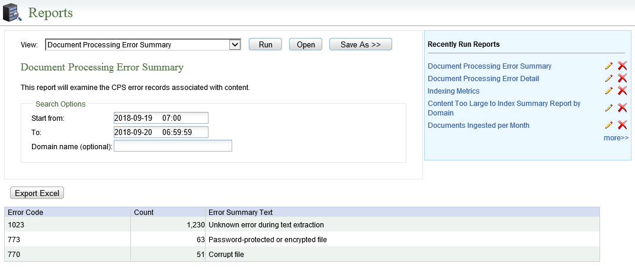This screenshot has height=270, width=635.
Task: Click pencil icon beside Indexing Metrics
Action: (x=609, y=91)
